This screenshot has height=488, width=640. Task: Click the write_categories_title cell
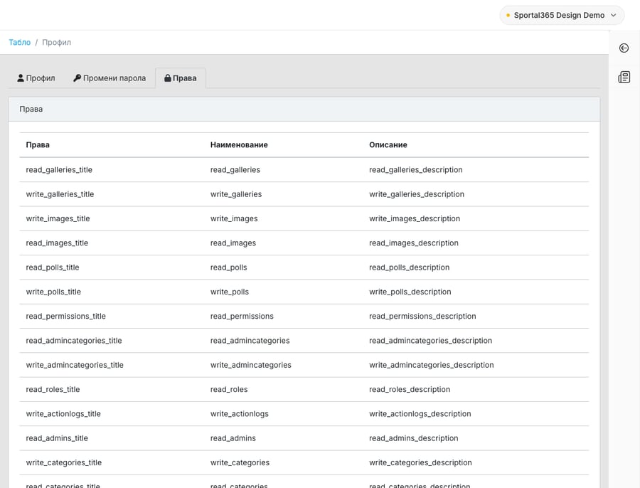click(64, 462)
